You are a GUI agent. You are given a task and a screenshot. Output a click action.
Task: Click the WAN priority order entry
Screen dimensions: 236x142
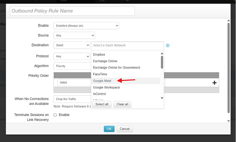74,82
